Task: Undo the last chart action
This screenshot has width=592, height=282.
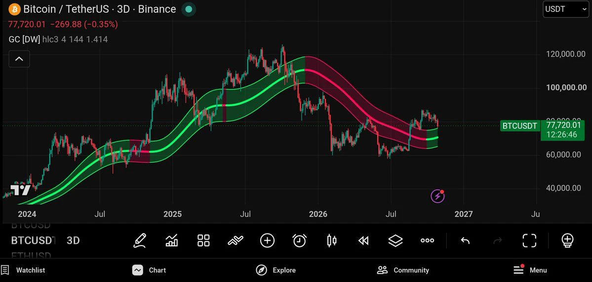Action: click(465, 240)
